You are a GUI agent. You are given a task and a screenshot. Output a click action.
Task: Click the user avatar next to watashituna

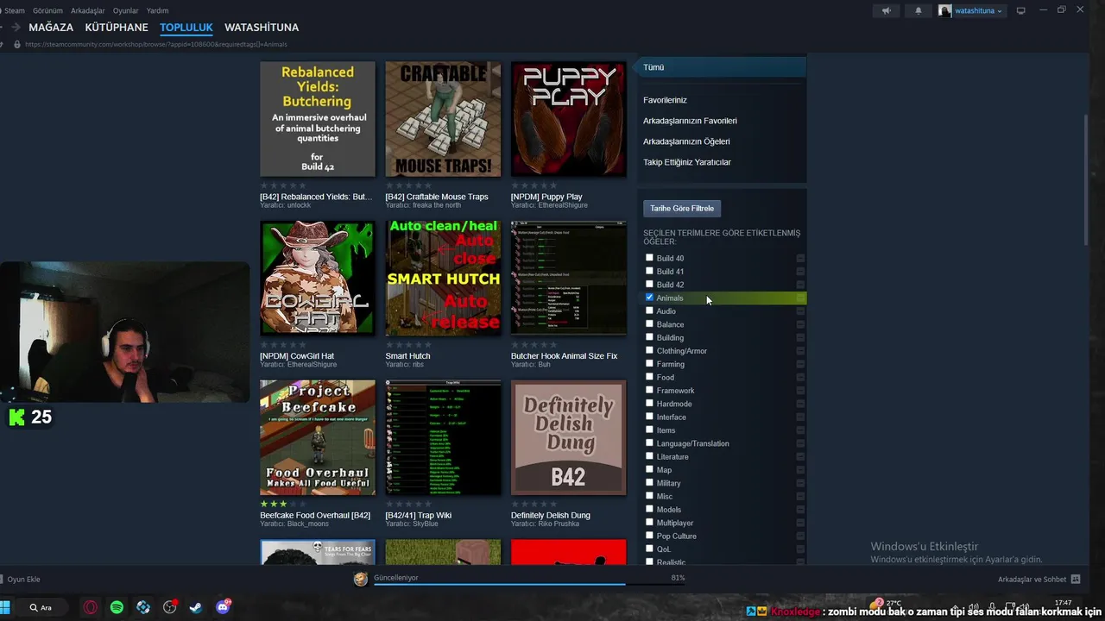tap(945, 10)
